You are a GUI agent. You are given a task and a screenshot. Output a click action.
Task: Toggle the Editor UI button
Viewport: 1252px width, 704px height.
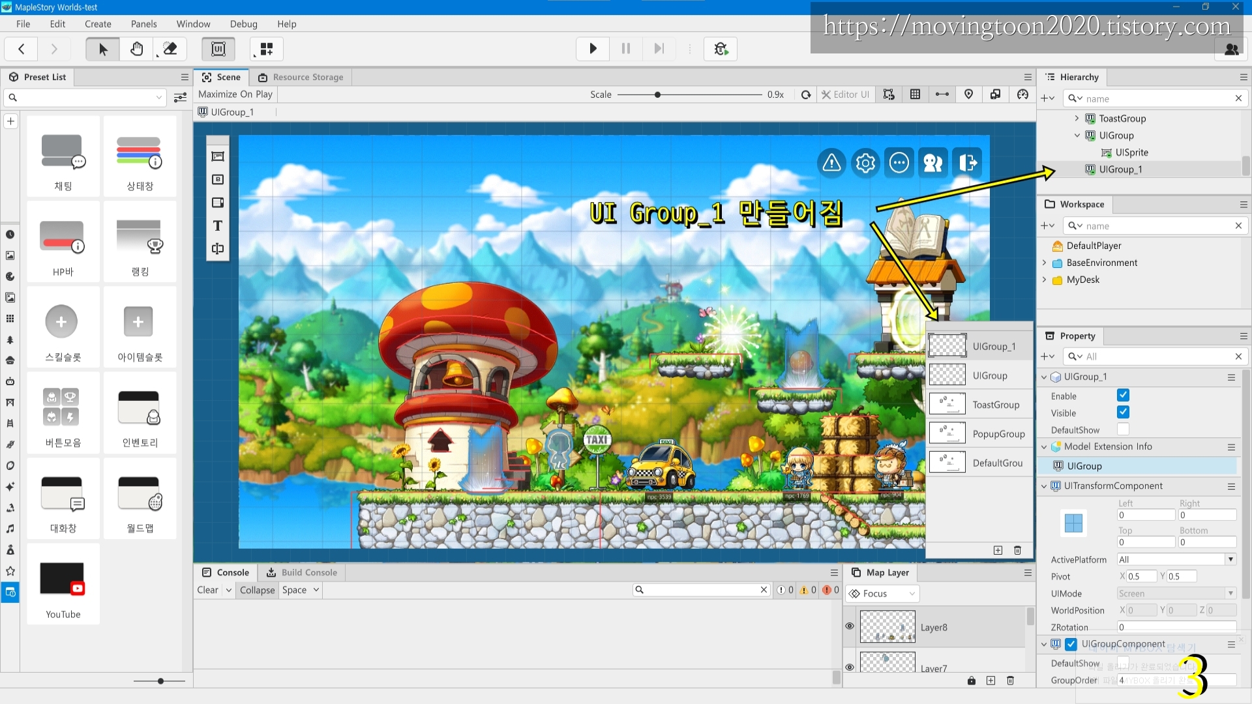[845, 95]
